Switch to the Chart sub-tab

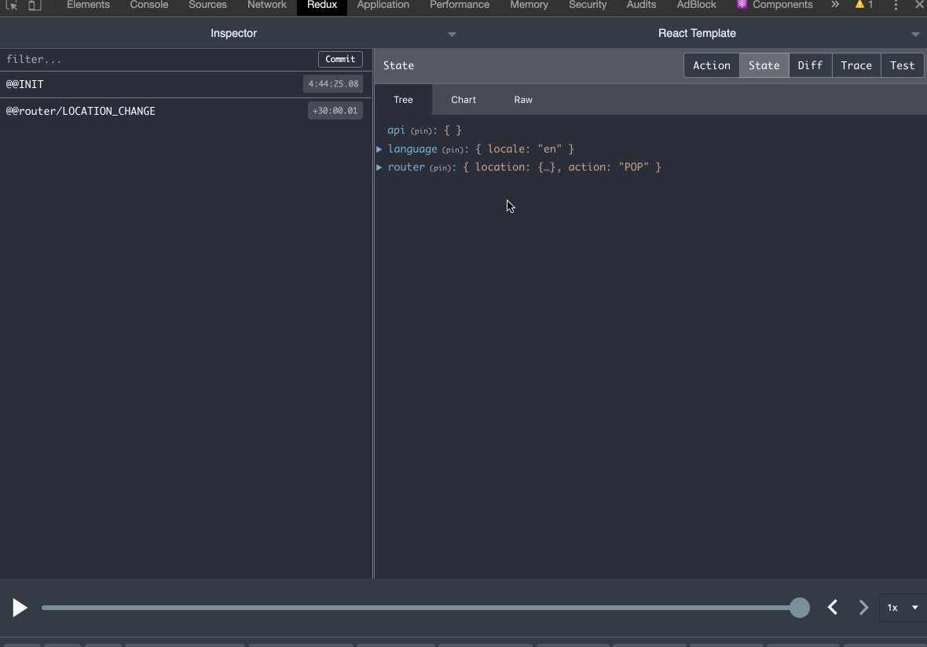pyautogui.click(x=463, y=99)
